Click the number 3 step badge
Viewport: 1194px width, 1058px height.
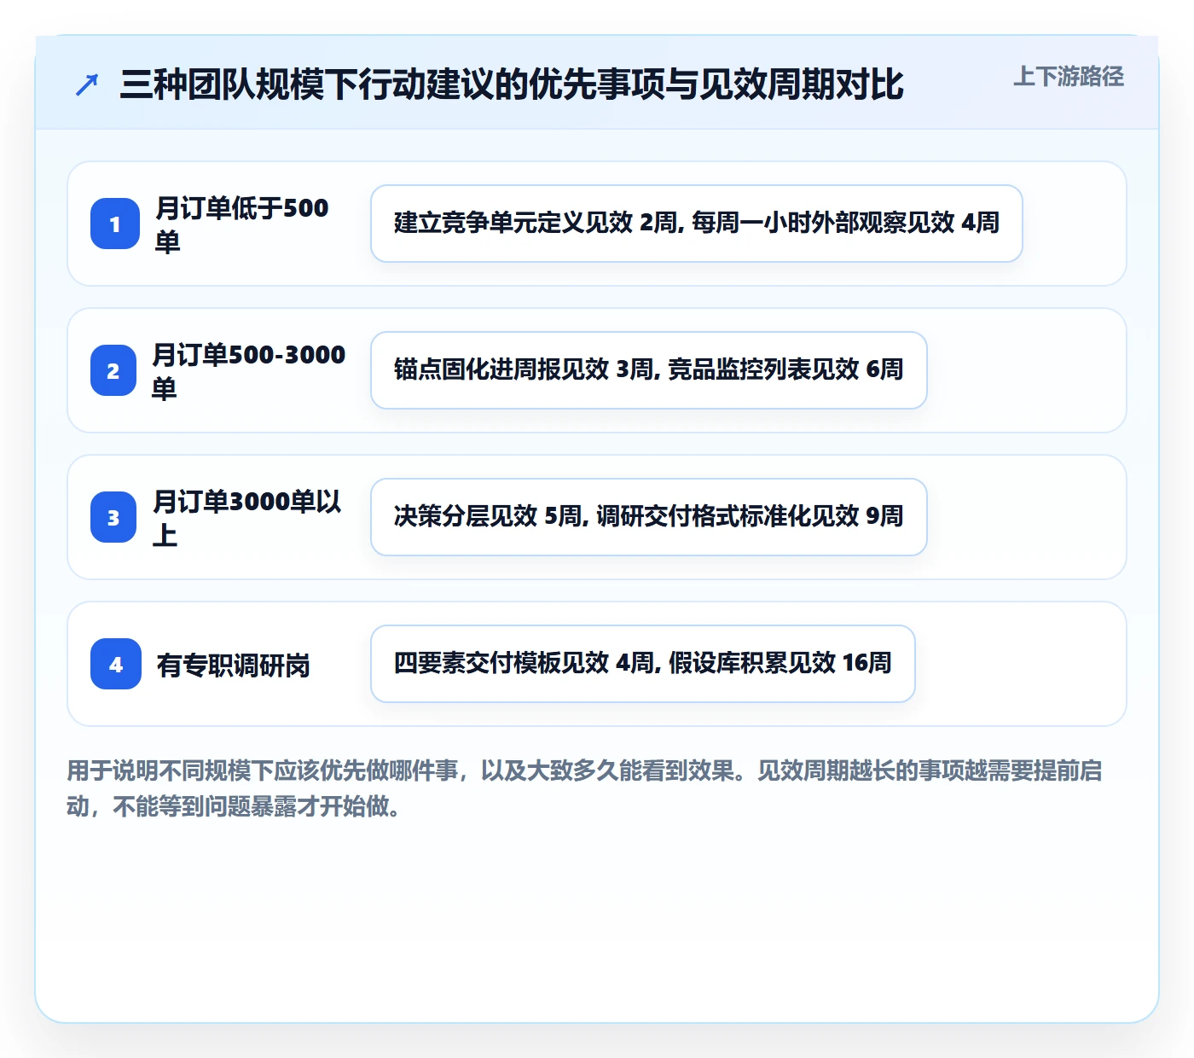pyautogui.click(x=113, y=517)
